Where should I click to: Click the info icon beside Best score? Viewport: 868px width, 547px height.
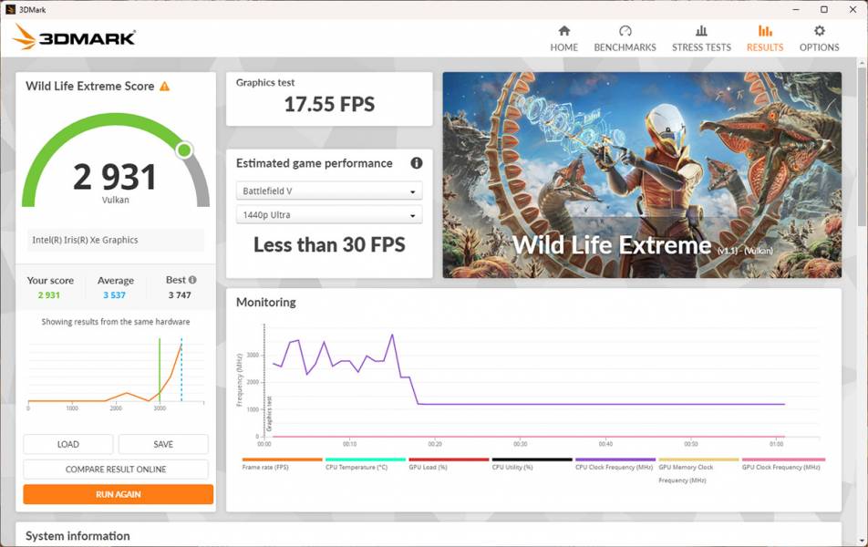[x=192, y=280]
